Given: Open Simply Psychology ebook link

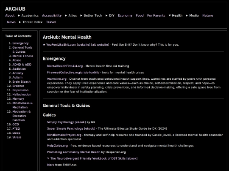Looking at the screenshot, I should coord(67,122).
